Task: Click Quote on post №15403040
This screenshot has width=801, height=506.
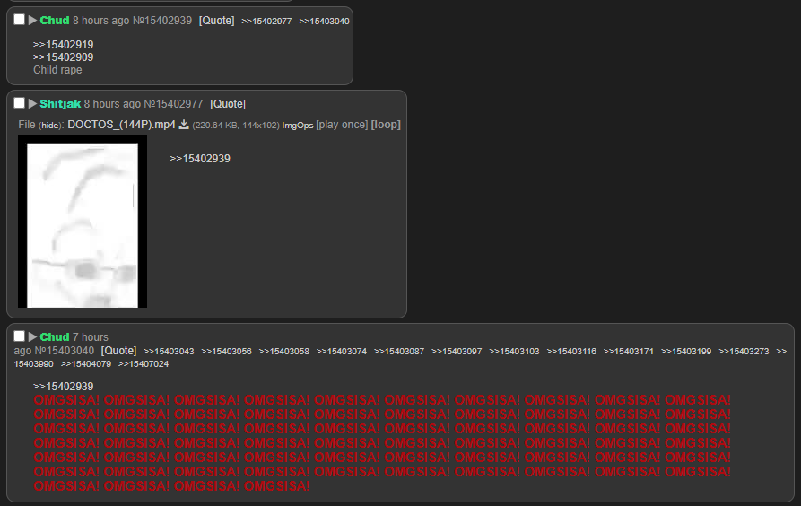Action: (x=118, y=351)
